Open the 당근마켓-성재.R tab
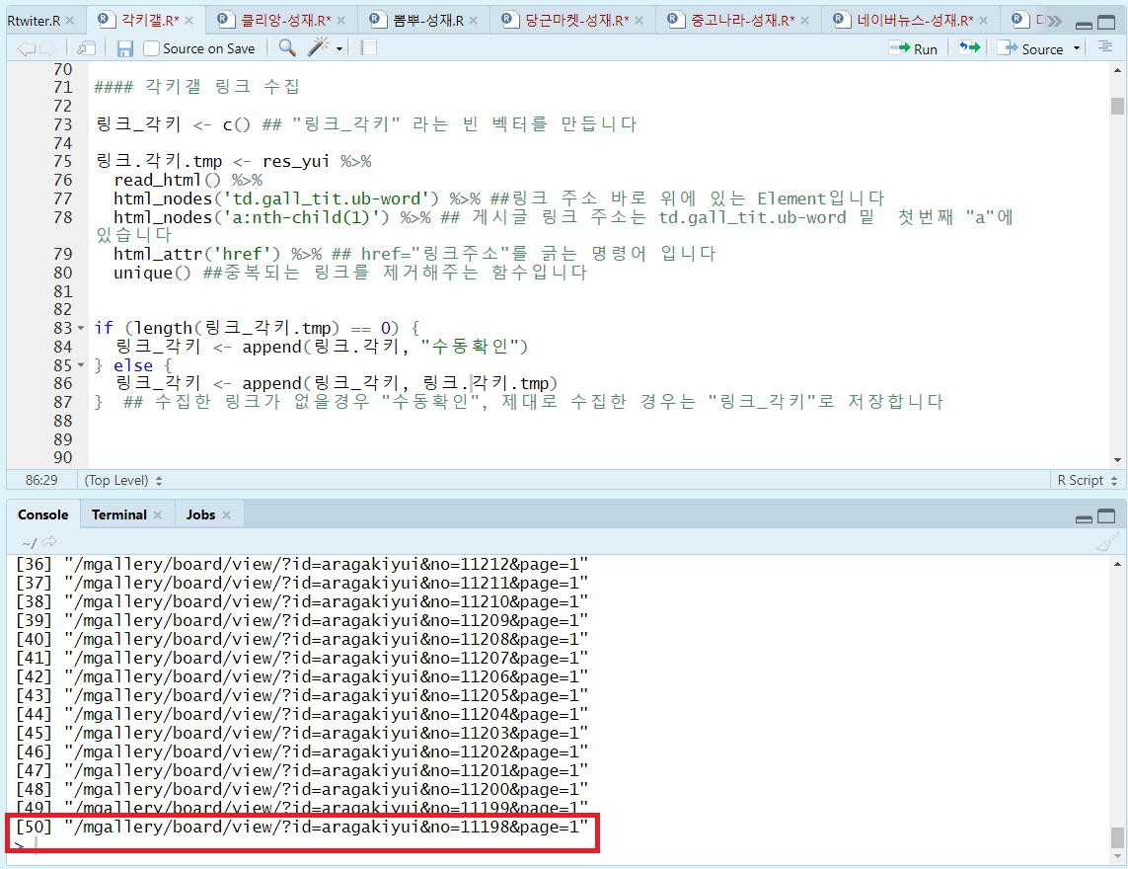 [x=577, y=20]
